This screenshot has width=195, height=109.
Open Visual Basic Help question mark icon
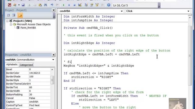[x=109, y=5]
